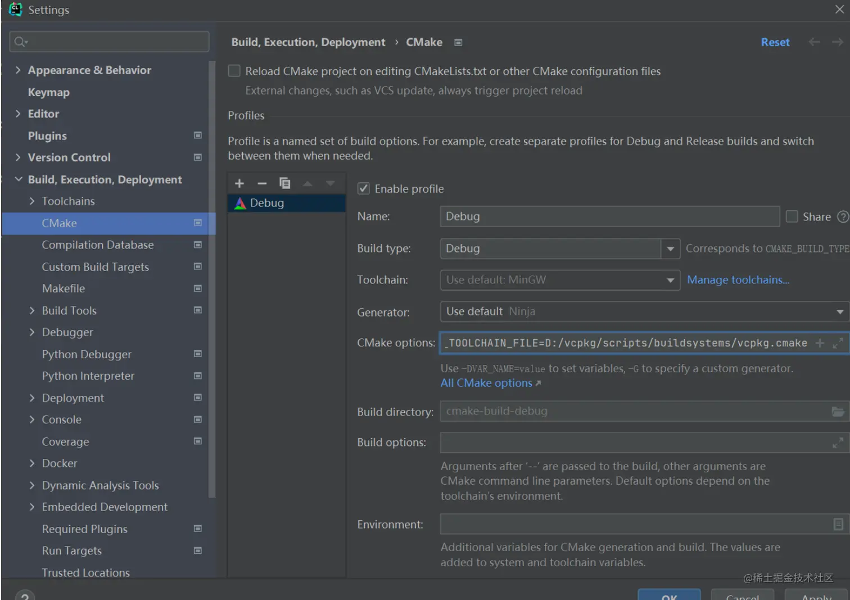The image size is (850, 600).
Task: Open Python Interpreter settings
Action: [x=88, y=376]
